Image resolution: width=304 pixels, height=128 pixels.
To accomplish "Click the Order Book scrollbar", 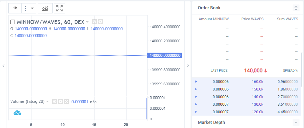I will pyautogui.click(x=302, y=70).
